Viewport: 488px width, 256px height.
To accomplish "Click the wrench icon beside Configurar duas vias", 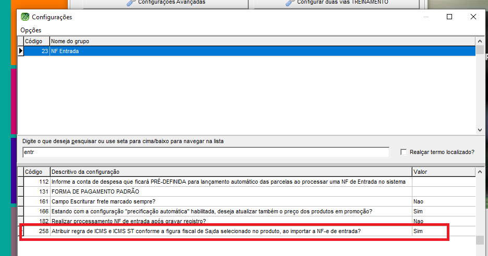I will [x=290, y=3].
